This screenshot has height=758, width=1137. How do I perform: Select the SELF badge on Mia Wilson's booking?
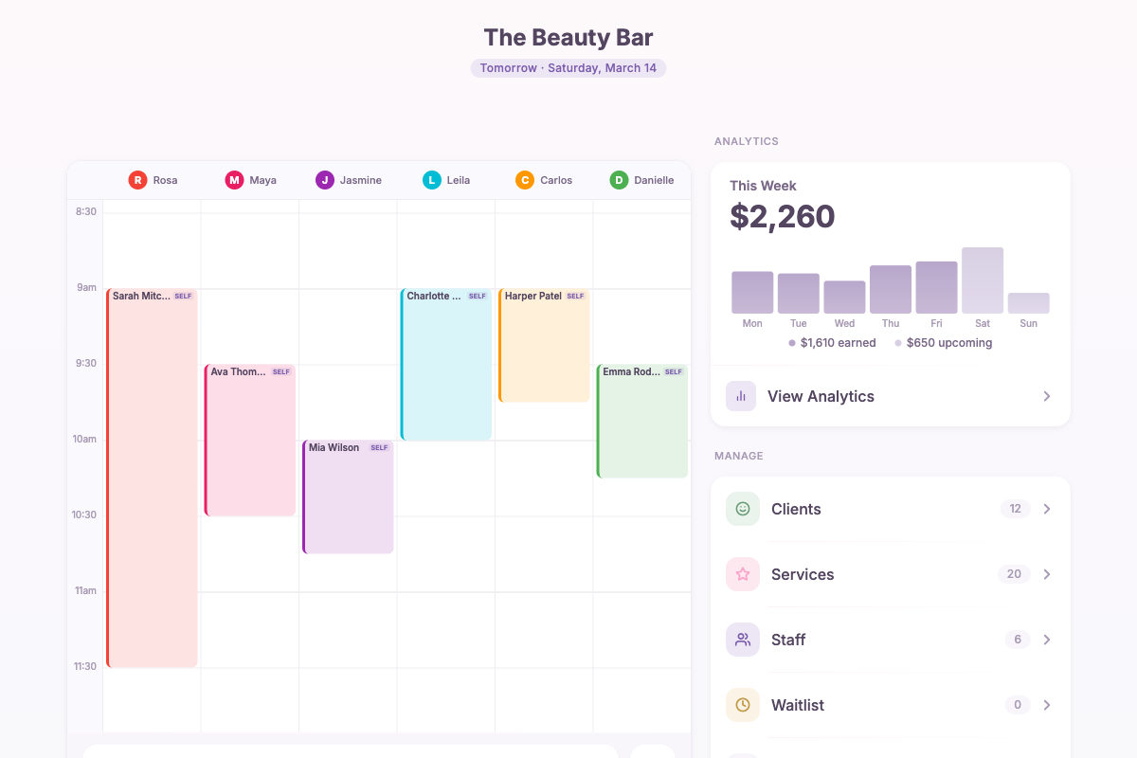point(378,446)
